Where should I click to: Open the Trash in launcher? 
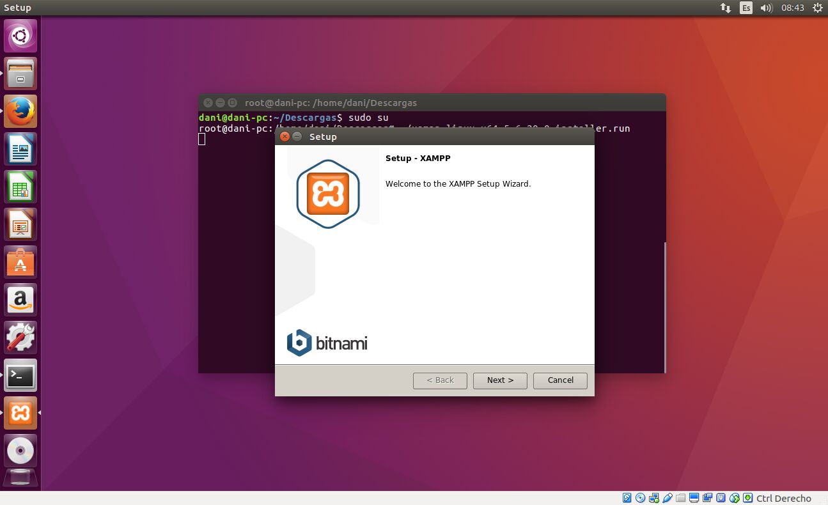pos(20,478)
